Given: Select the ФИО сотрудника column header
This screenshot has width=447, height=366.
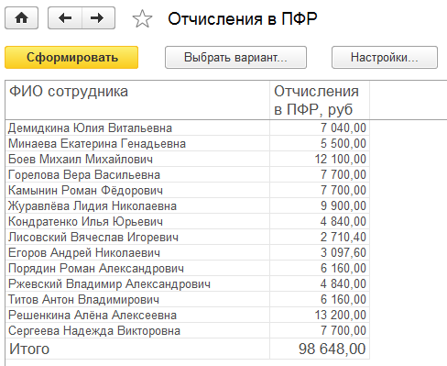Looking at the screenshot, I should coord(137,100).
